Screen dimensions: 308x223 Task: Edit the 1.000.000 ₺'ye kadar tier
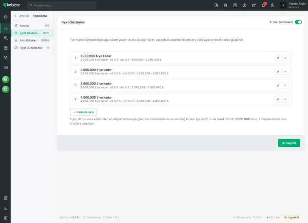tap(278, 58)
